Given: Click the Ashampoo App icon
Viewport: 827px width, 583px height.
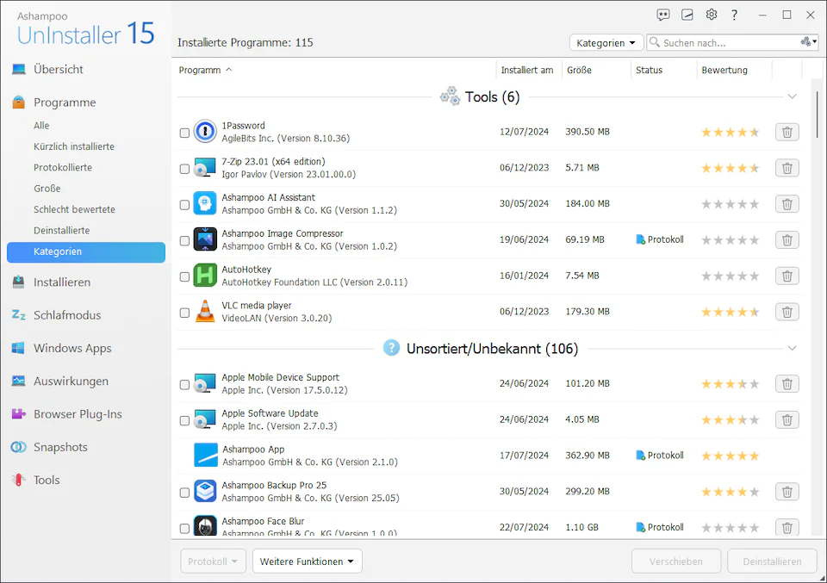Looking at the screenshot, I should (x=205, y=456).
